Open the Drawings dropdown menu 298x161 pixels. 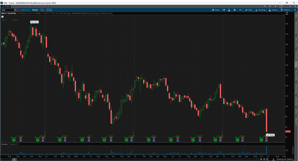pos(261,10)
